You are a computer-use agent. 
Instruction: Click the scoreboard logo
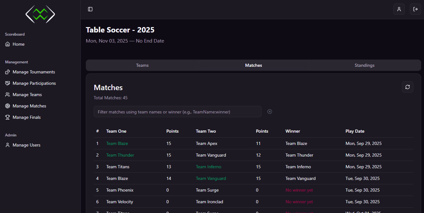40,14
